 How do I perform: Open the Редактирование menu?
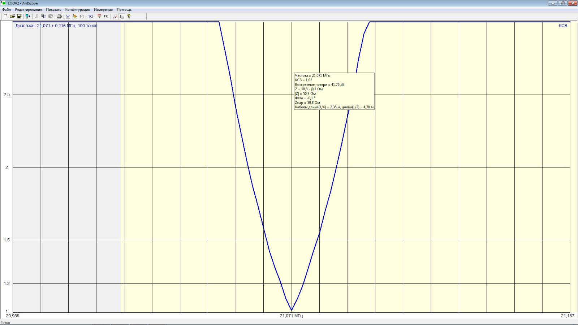[29, 10]
